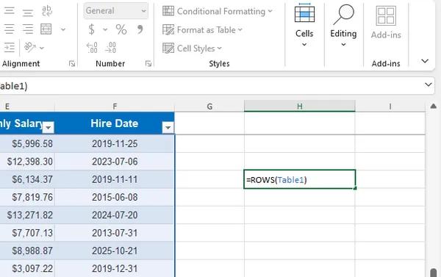
Task: Select hire date 2019-11-25
Action: [x=115, y=144]
